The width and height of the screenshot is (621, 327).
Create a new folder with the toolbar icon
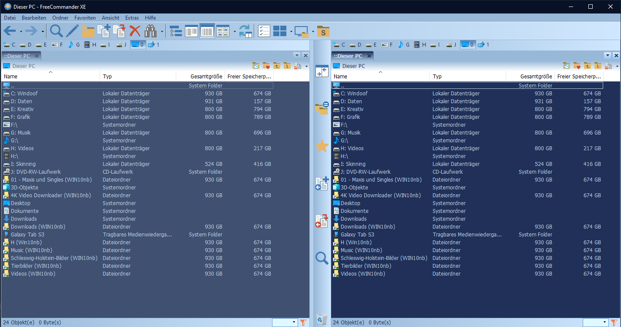(88, 31)
